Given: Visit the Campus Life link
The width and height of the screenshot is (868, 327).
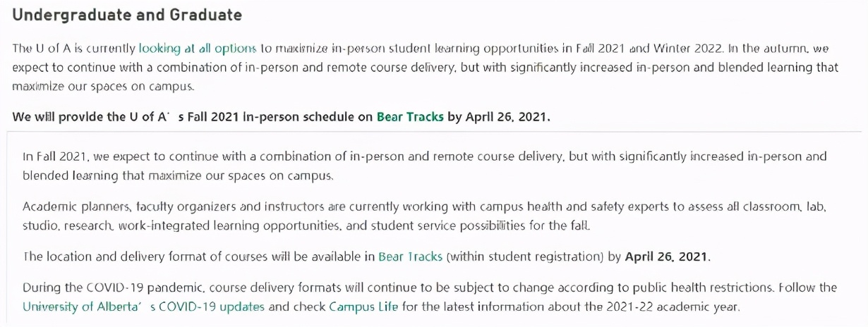Looking at the screenshot, I should (x=363, y=307).
